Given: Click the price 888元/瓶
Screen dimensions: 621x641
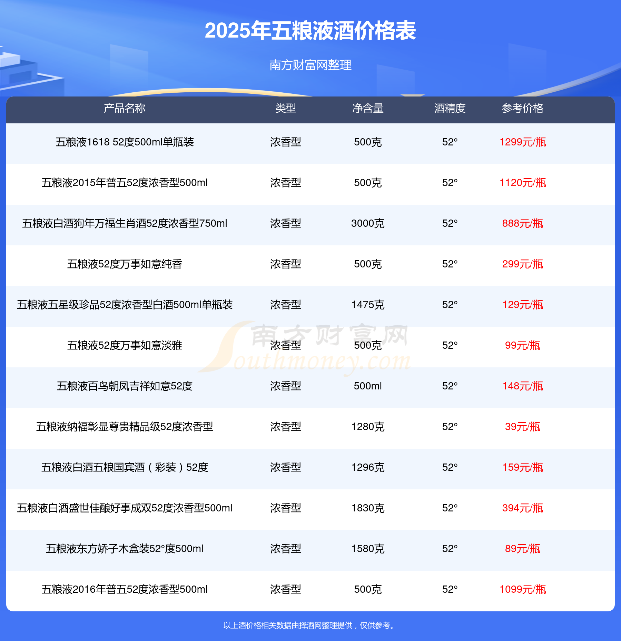Looking at the screenshot, I should 523,223.
